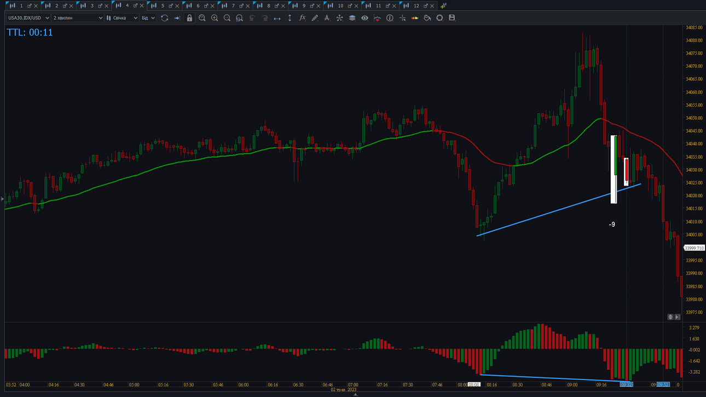Image resolution: width=706 pixels, height=397 pixels.
Task: Click the vertical double-arrow scale icon
Action: coord(290,18)
